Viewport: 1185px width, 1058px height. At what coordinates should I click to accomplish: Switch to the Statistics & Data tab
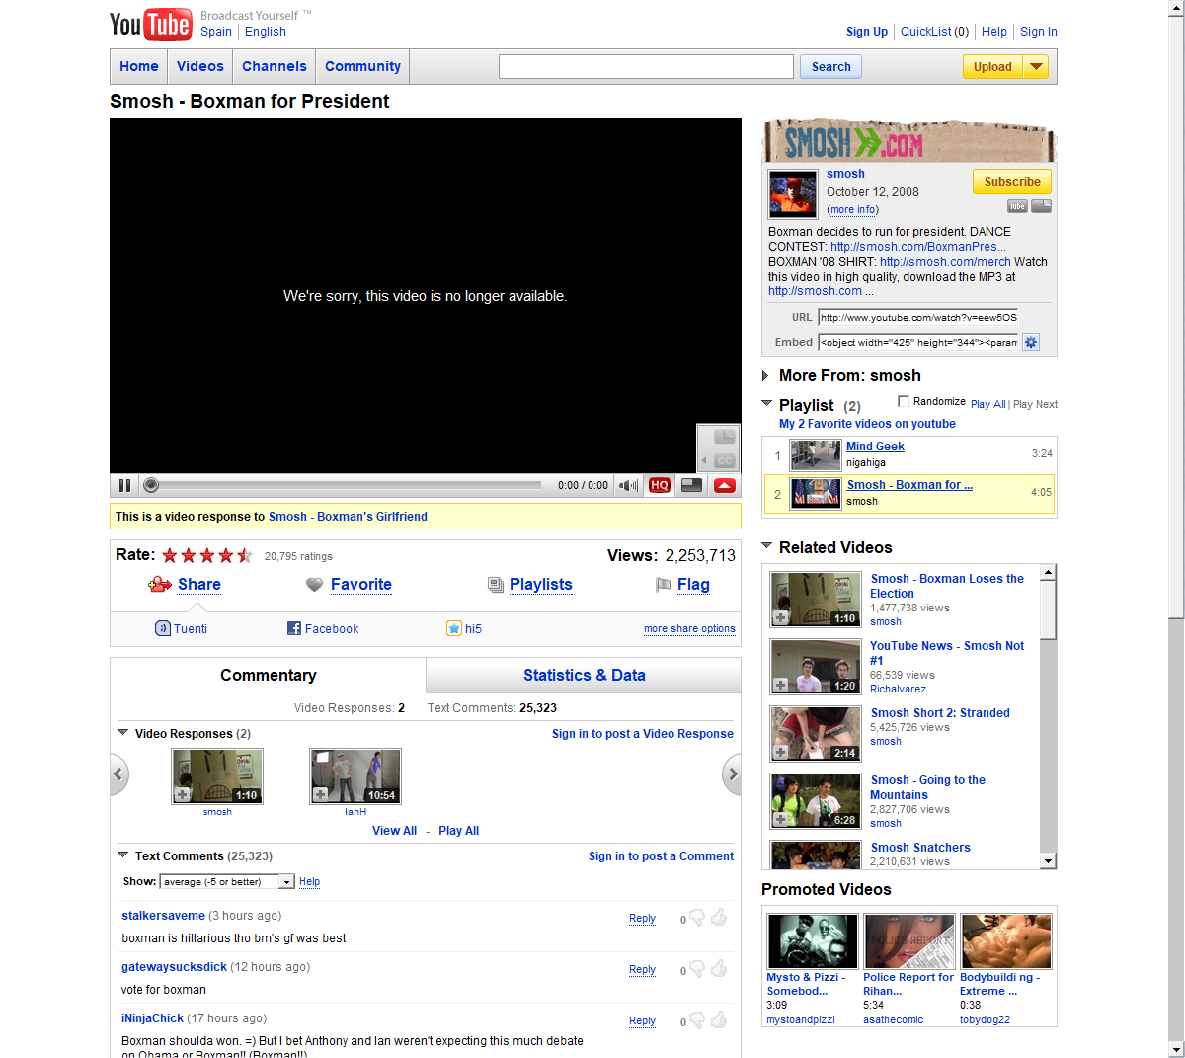click(x=584, y=676)
